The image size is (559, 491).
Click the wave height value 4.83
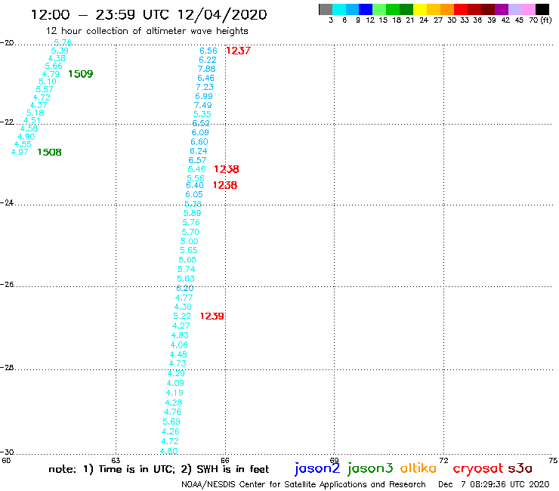click(x=180, y=335)
